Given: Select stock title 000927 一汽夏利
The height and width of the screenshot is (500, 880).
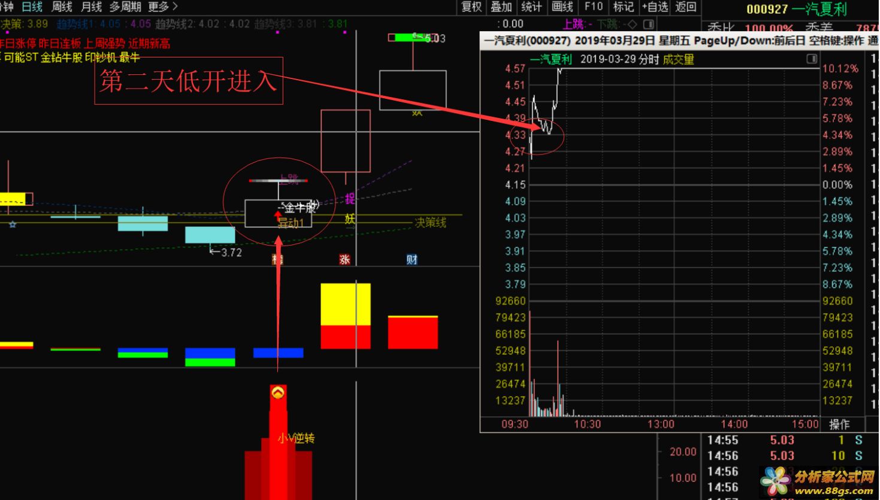Looking at the screenshot, I should [797, 9].
